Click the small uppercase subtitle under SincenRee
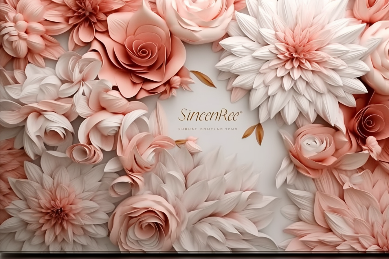The image size is (389, 259). point(208,129)
